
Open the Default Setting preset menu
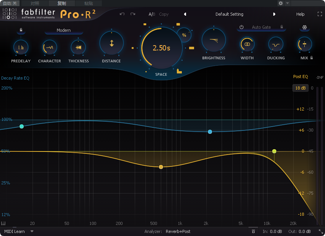[x=229, y=14]
